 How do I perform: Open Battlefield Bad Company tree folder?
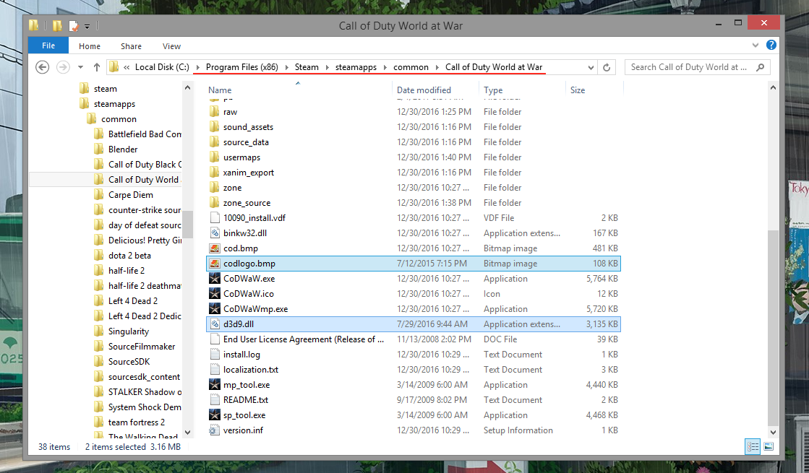point(145,134)
